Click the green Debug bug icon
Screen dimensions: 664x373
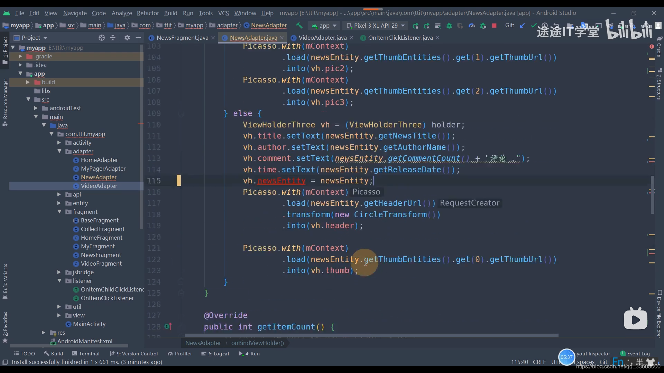[449, 26]
